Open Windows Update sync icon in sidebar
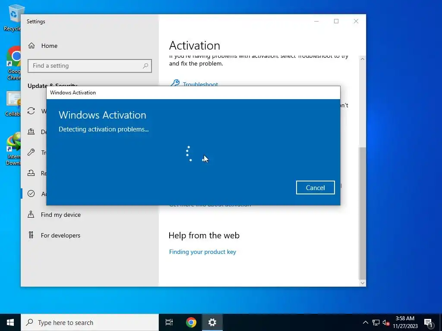 [31, 111]
